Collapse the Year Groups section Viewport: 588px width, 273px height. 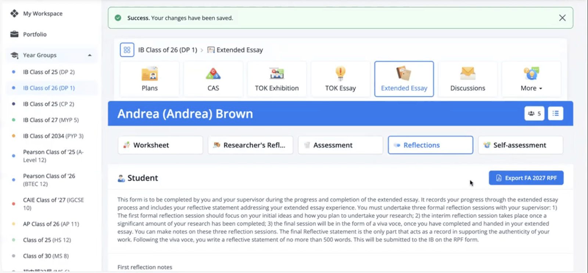[90, 55]
